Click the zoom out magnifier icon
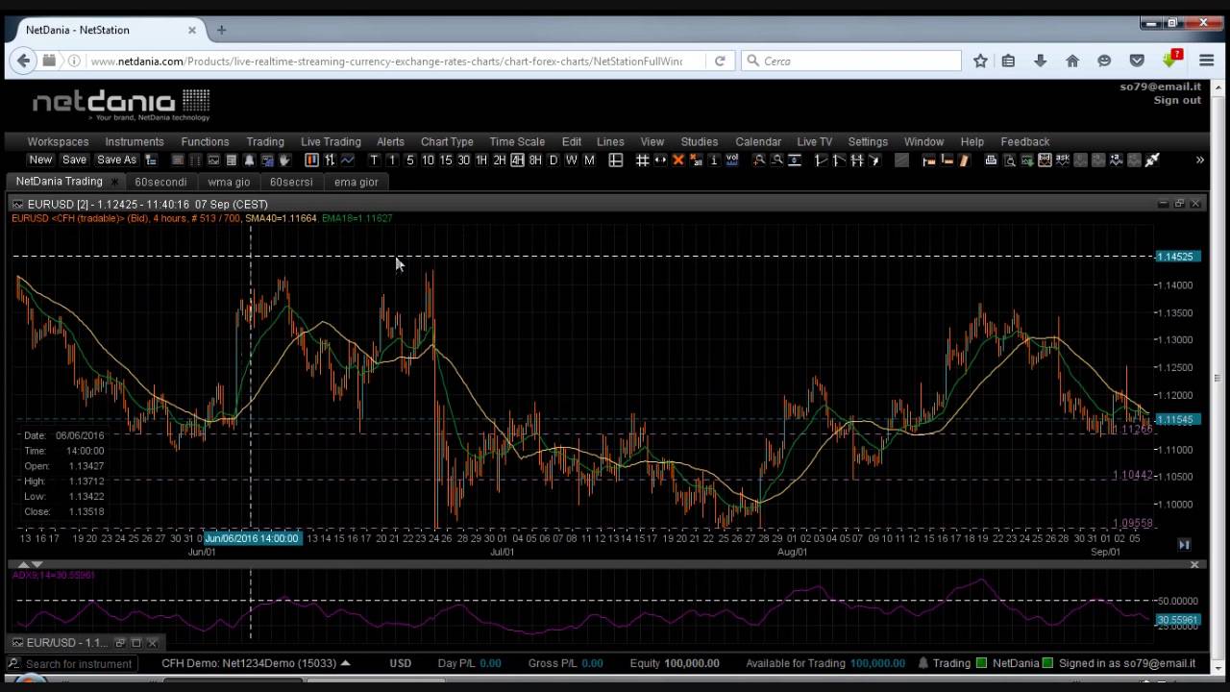 [777, 160]
